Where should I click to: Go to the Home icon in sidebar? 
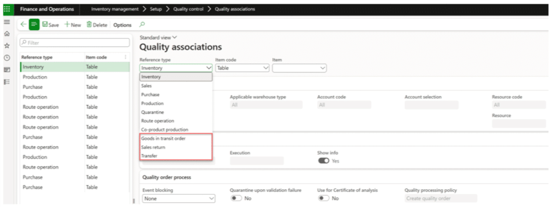coord(6,34)
